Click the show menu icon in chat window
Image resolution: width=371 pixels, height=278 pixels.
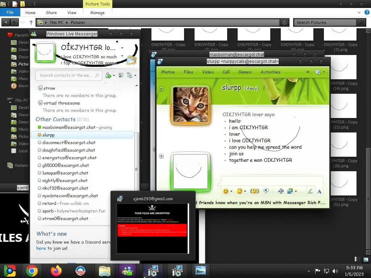point(318,72)
